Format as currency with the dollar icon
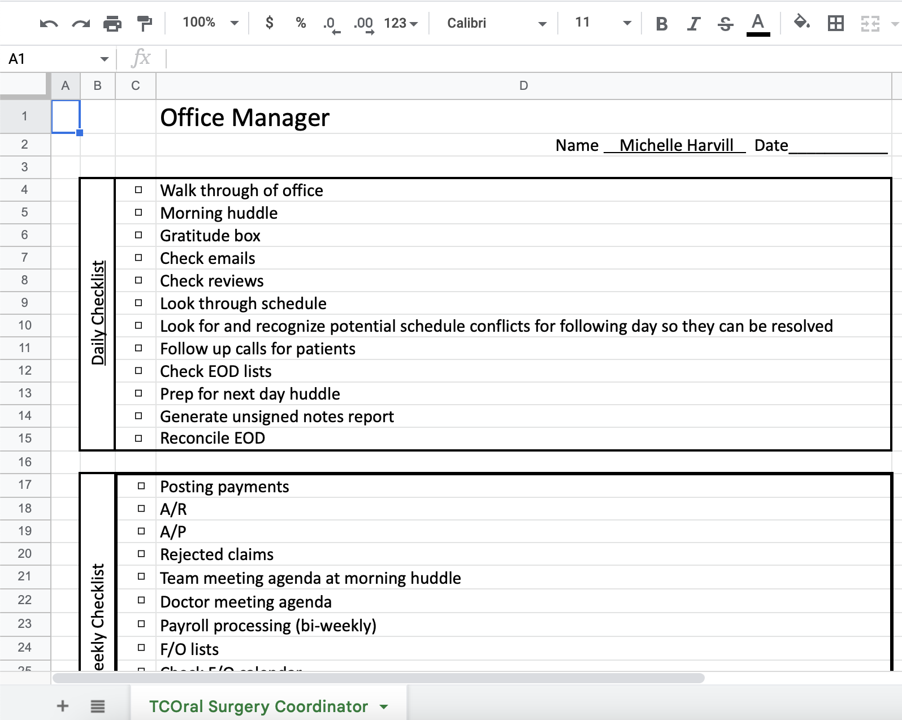The height and width of the screenshot is (720, 902). pos(270,23)
